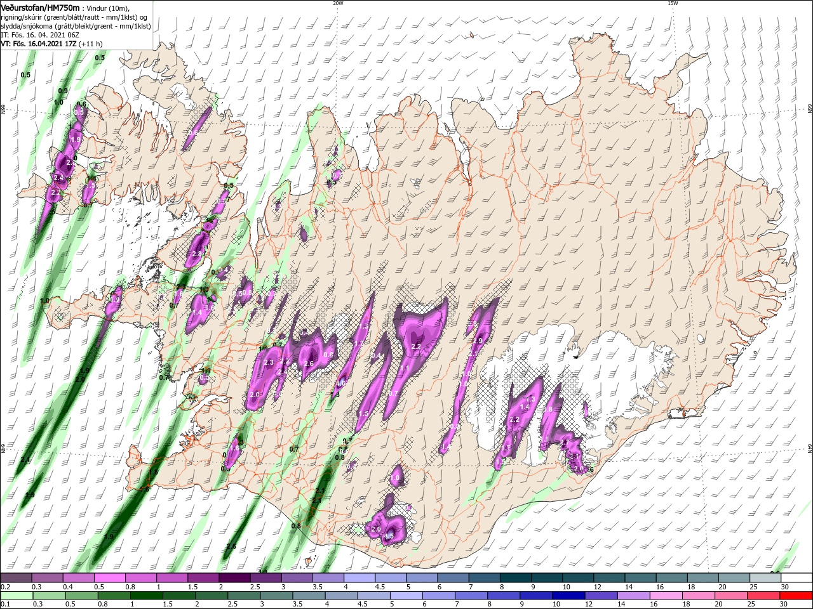Pick the medium green 0.5 rain legend swatch

pyautogui.click(x=81, y=596)
